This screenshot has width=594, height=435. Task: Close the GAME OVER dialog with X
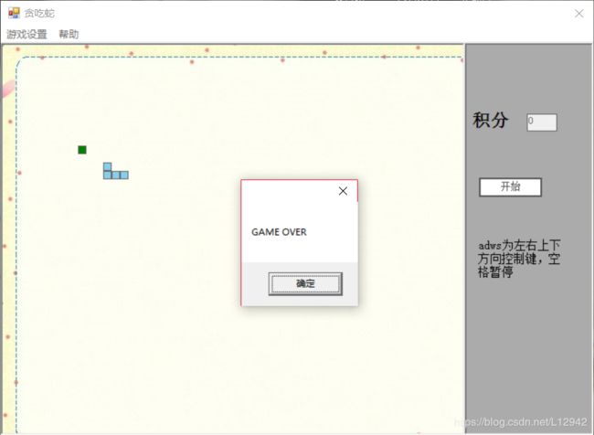point(343,191)
